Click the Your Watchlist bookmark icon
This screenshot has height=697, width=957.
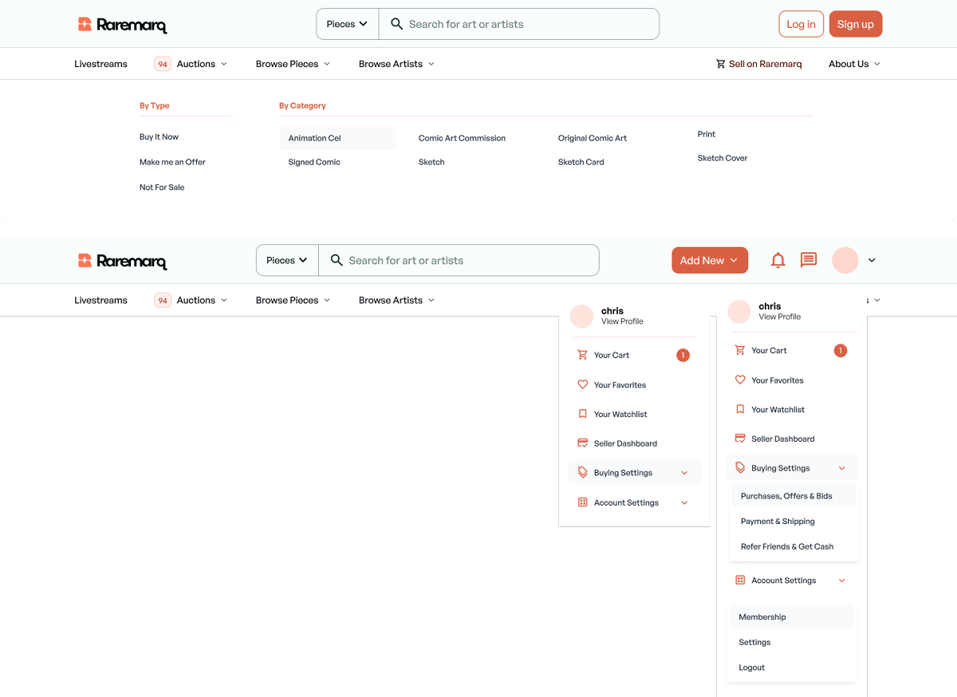[x=582, y=414]
